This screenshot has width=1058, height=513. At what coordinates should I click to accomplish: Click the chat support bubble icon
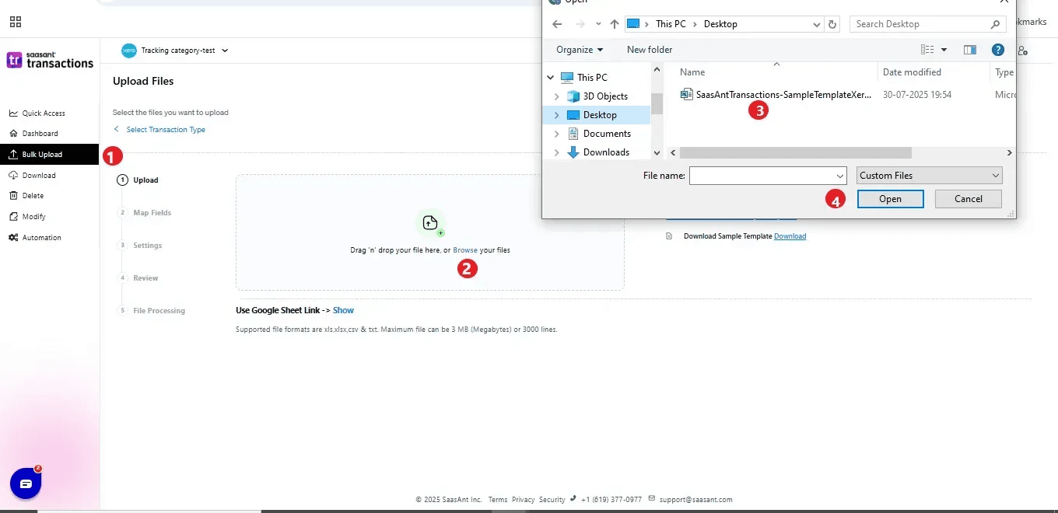[x=26, y=483]
